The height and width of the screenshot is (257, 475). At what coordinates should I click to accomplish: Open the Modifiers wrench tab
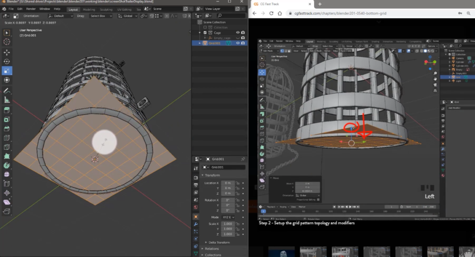click(x=196, y=224)
